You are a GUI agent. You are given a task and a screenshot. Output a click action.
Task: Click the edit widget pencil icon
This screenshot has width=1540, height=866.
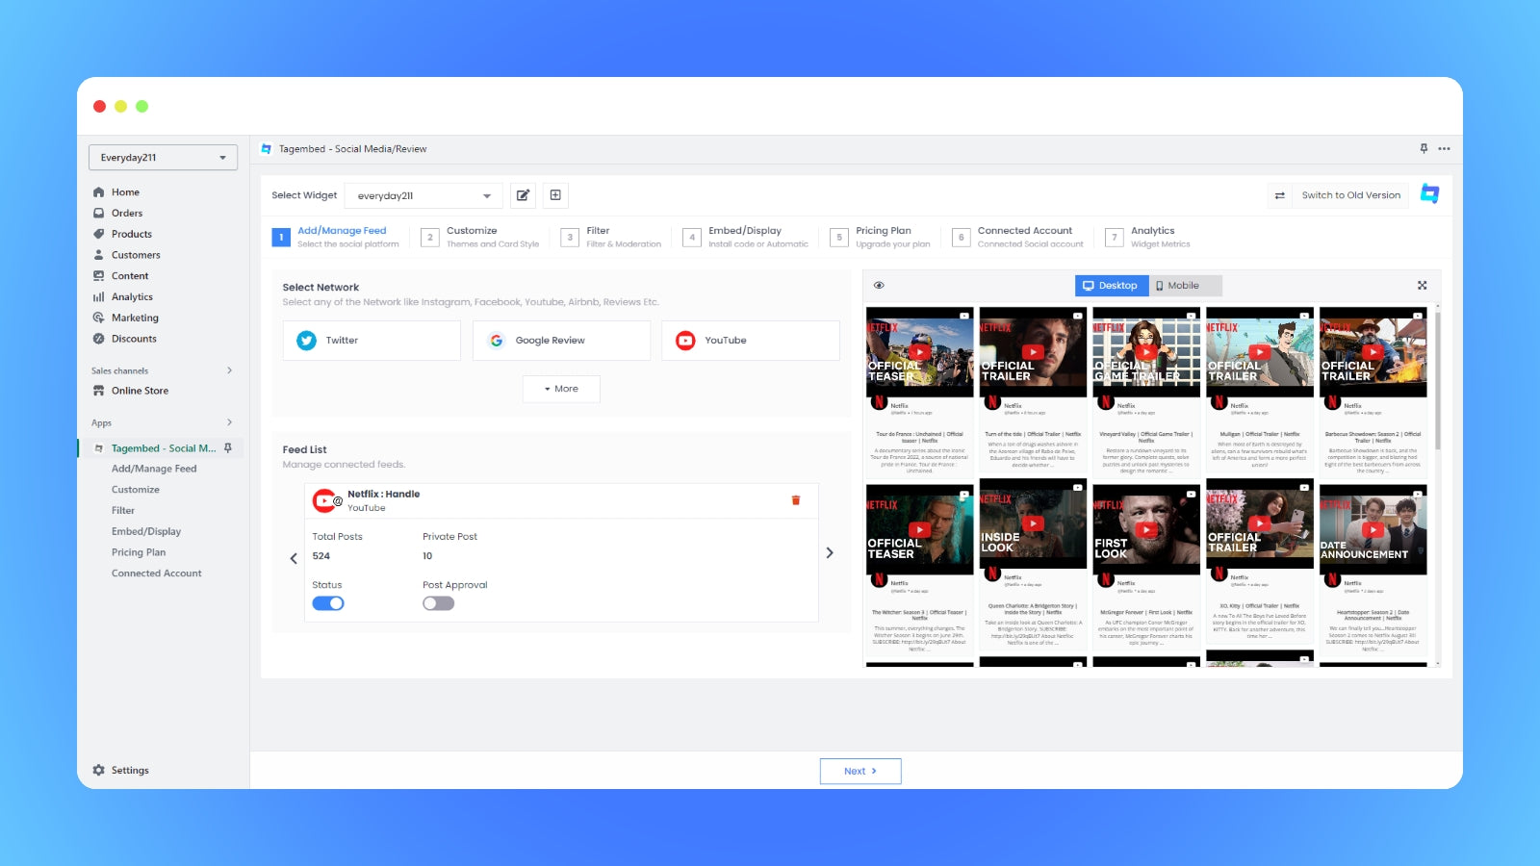tap(523, 195)
